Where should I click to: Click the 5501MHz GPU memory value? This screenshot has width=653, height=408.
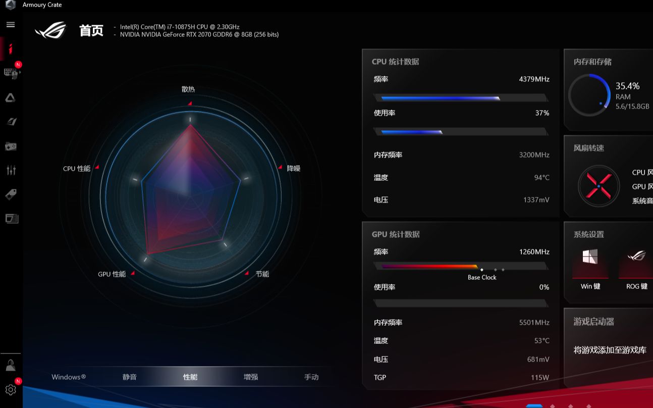[x=534, y=323]
